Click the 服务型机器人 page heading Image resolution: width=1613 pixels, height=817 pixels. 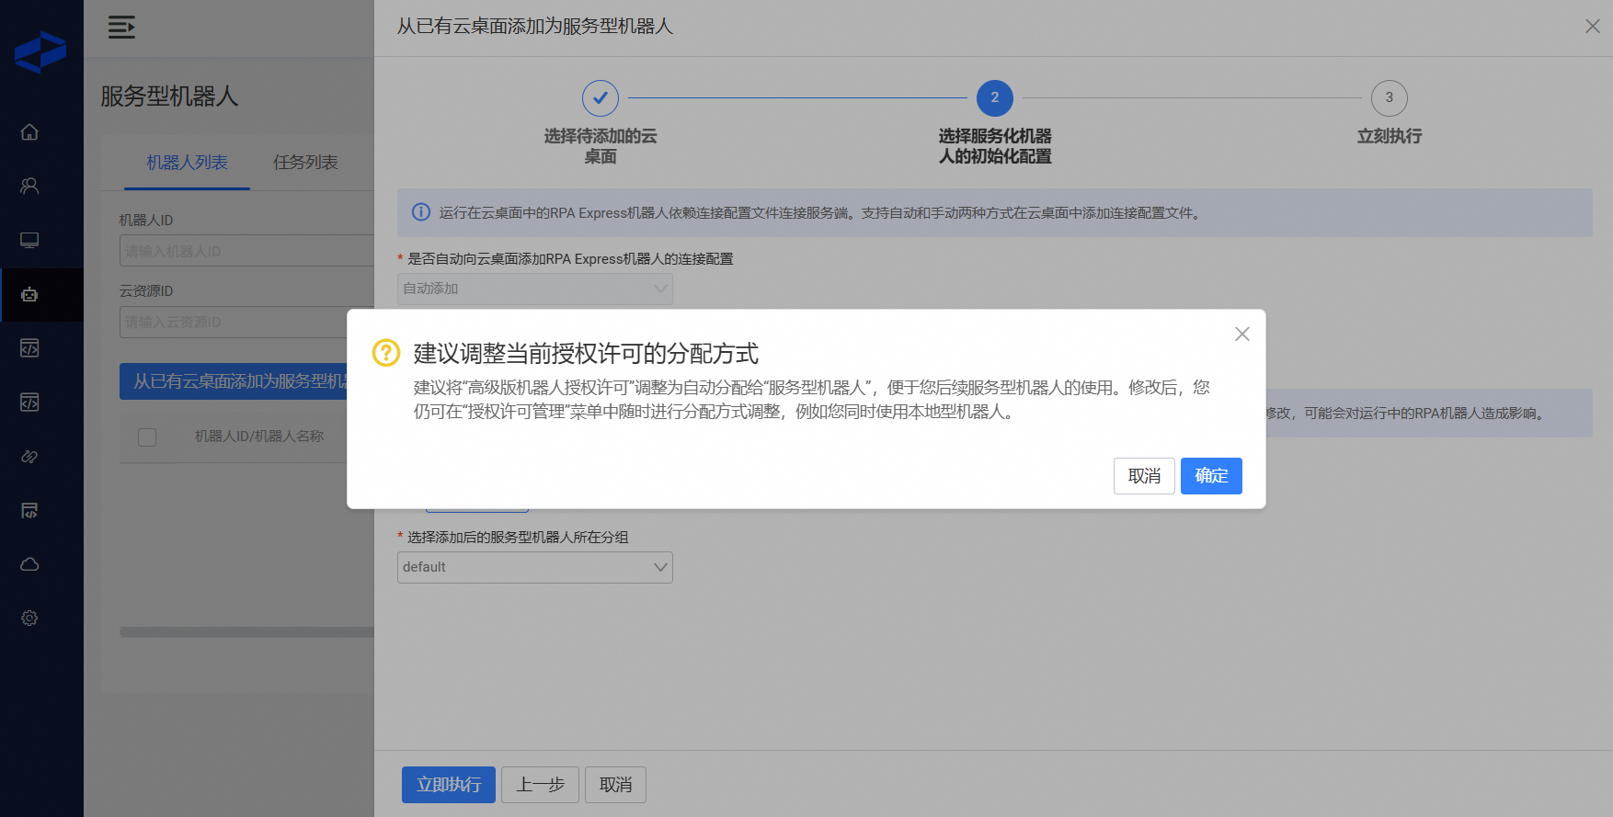coord(169,96)
